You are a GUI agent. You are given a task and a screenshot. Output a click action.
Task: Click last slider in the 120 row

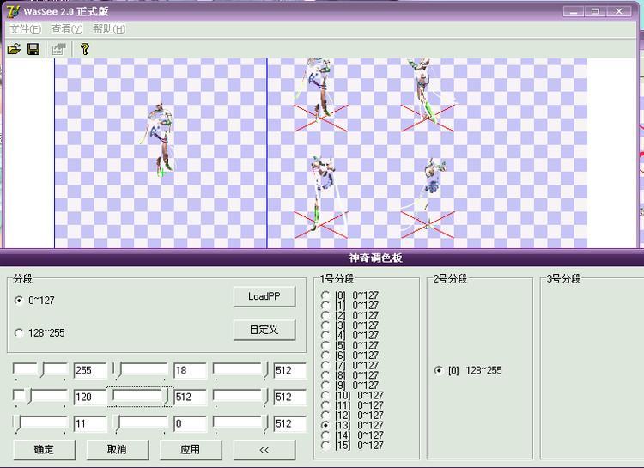pos(240,397)
